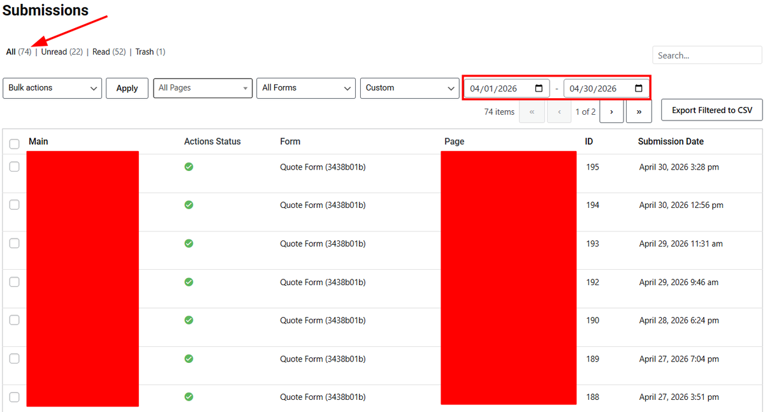This screenshot has height=412, width=765.
Task: Check the box for submission ID 195
Action: (x=14, y=166)
